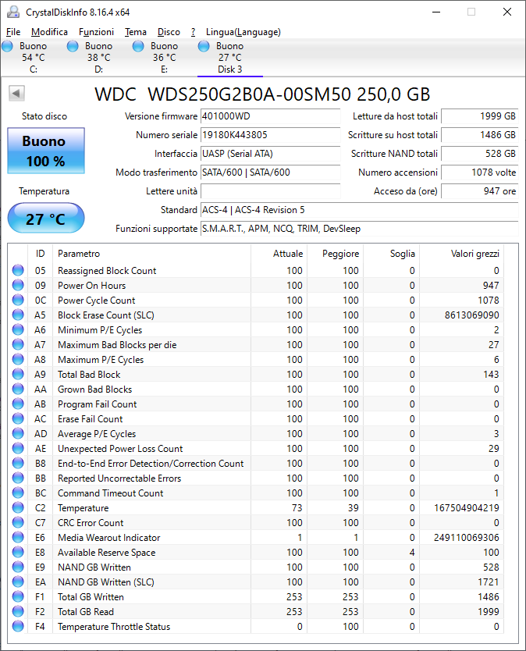Click the Versione firmware field
Image resolution: width=526 pixels, height=651 pixels.
[270, 116]
